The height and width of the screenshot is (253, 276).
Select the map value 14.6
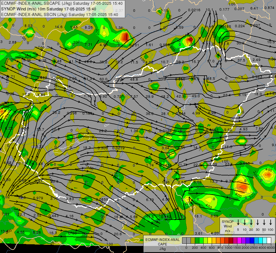point(59,27)
